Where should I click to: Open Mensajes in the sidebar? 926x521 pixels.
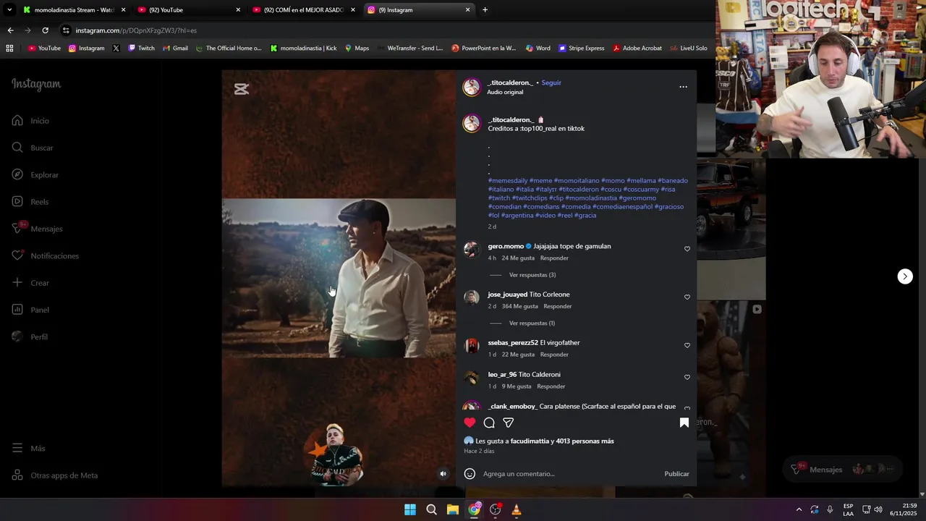pos(37,229)
